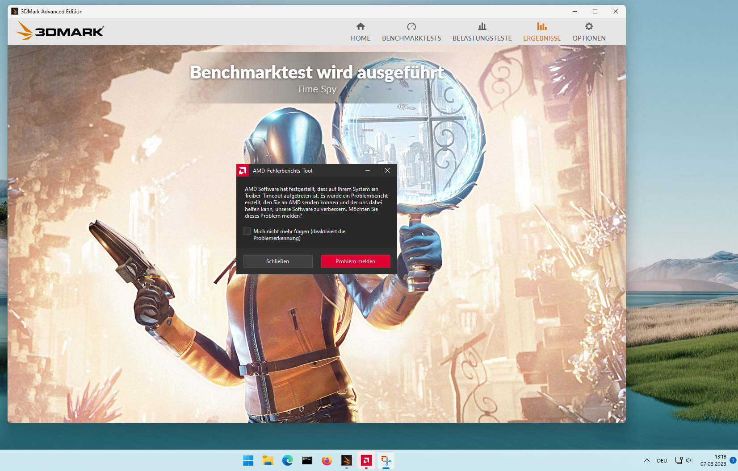Launch Microsoft Edge from the taskbar

click(288, 460)
